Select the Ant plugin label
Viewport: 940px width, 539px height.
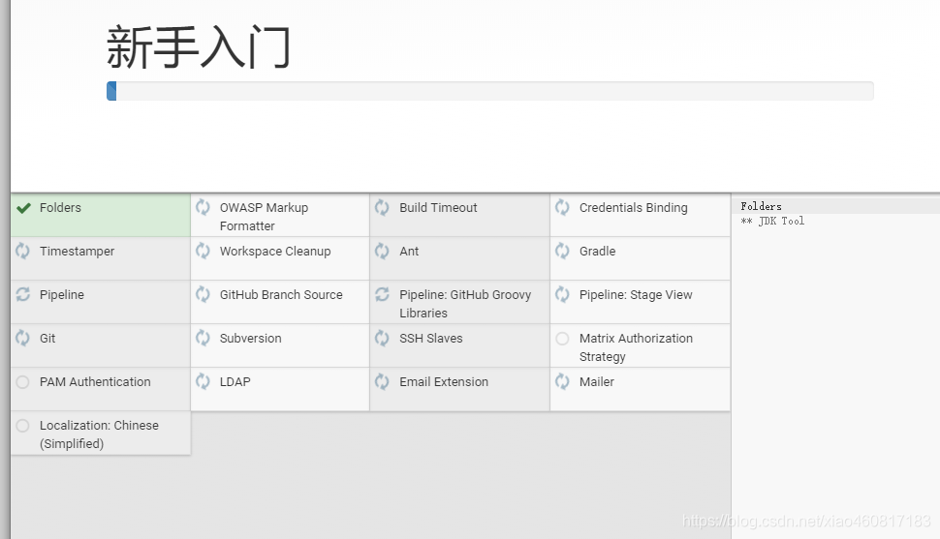pos(409,252)
